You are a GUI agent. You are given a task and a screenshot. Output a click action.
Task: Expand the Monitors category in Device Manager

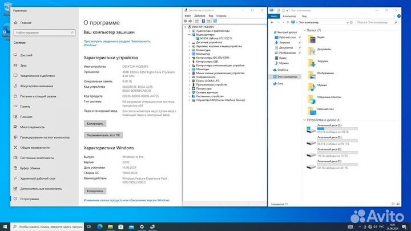pos(190,70)
